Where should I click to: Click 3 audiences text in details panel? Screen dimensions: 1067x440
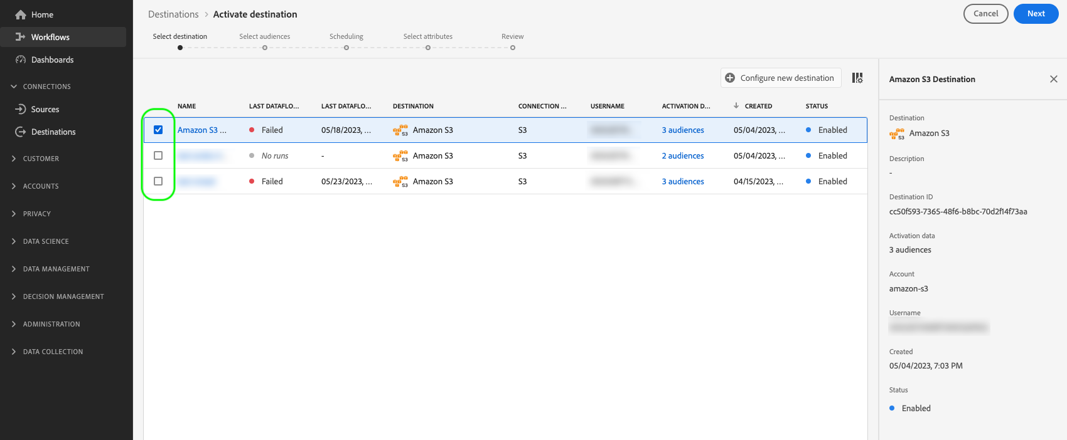910,250
